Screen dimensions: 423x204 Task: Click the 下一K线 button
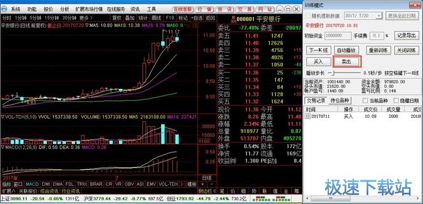318,50
